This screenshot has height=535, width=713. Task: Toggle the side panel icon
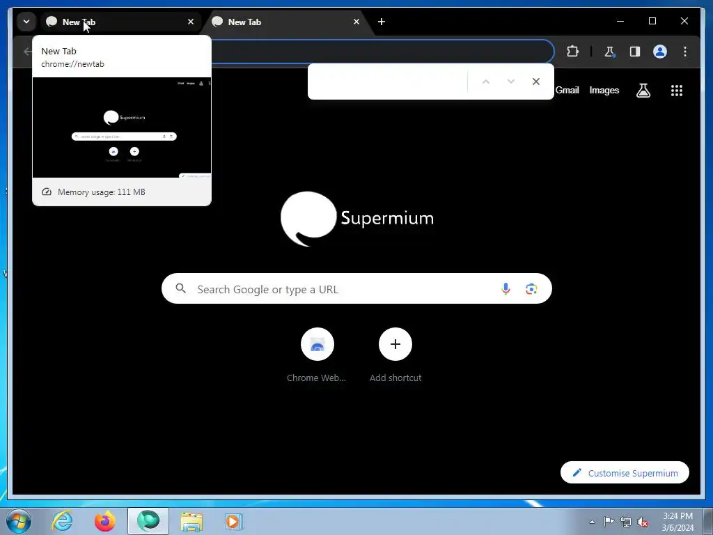[635, 52]
